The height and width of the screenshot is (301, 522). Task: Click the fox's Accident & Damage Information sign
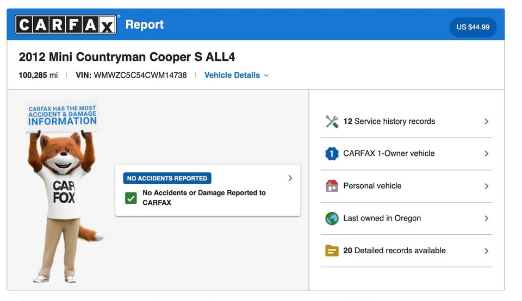(x=62, y=115)
